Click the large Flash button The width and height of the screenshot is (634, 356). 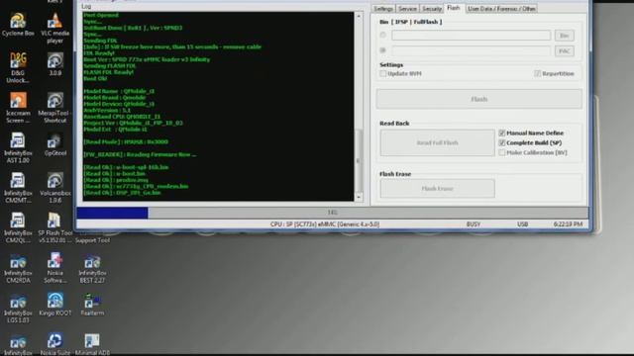tap(479, 99)
